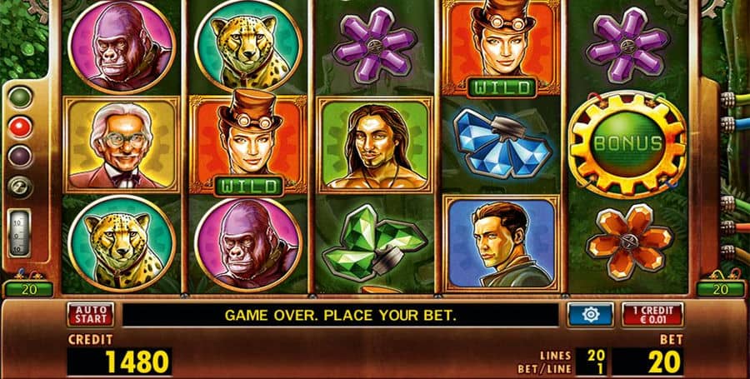This screenshot has height=379, width=750.
Task: Click the left green 20 lines indicator
Action: (28, 289)
